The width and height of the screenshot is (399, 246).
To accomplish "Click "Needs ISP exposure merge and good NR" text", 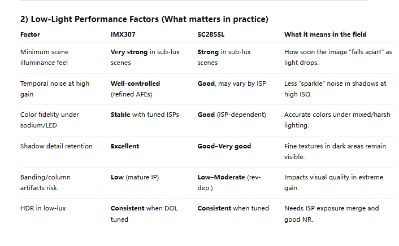I will click(x=332, y=213).
